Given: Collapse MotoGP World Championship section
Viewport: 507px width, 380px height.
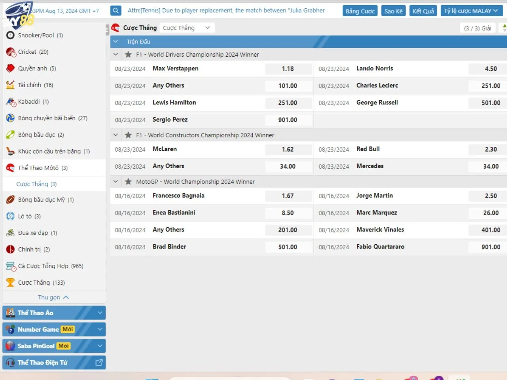Looking at the screenshot, I should (x=116, y=182).
